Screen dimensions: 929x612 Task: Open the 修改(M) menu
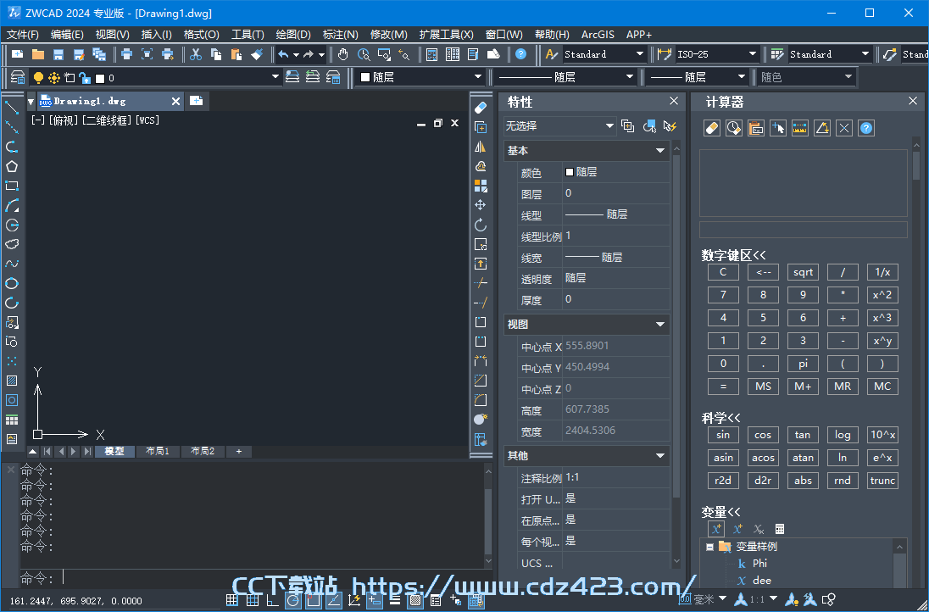(389, 35)
